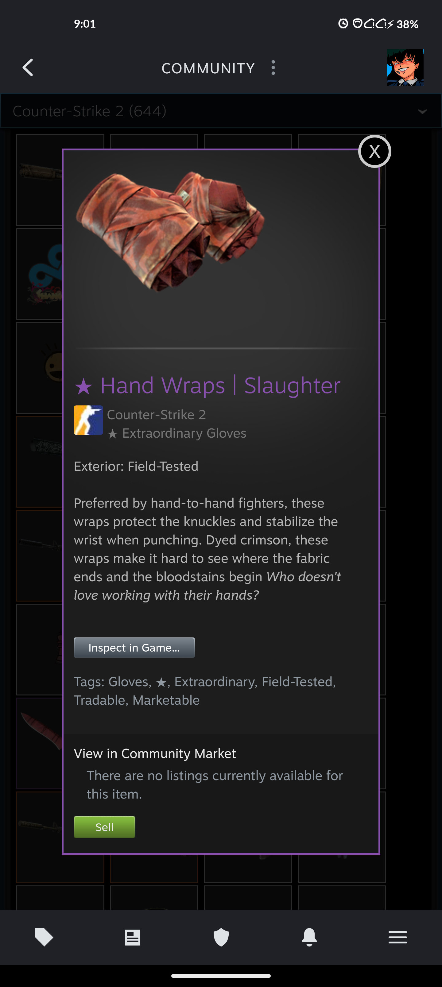Click the dropdown chevron beside Counter-Strike 2
442x987 pixels.
422,111
